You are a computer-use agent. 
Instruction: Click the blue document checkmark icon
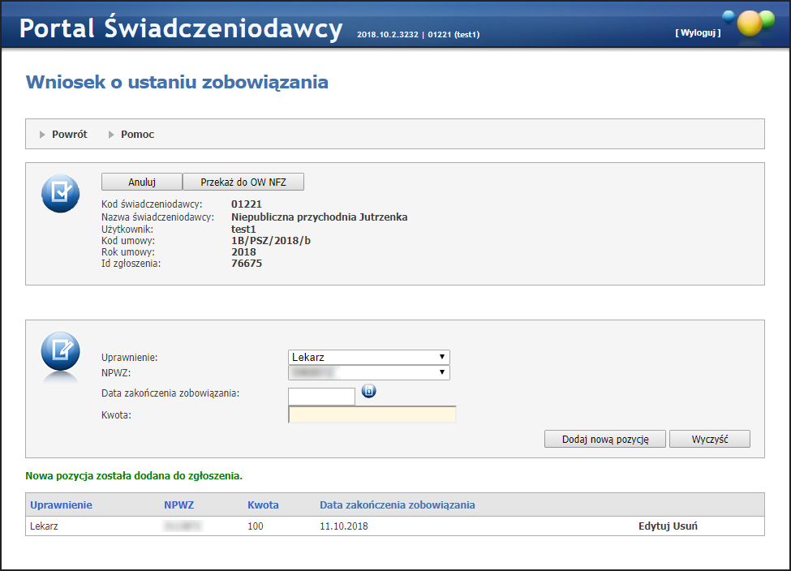(x=60, y=194)
